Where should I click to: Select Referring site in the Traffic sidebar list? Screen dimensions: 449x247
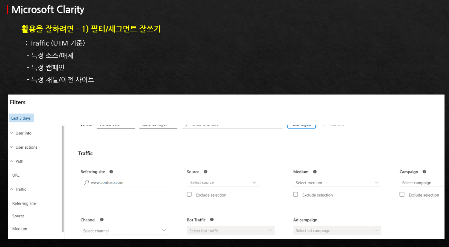click(24, 203)
